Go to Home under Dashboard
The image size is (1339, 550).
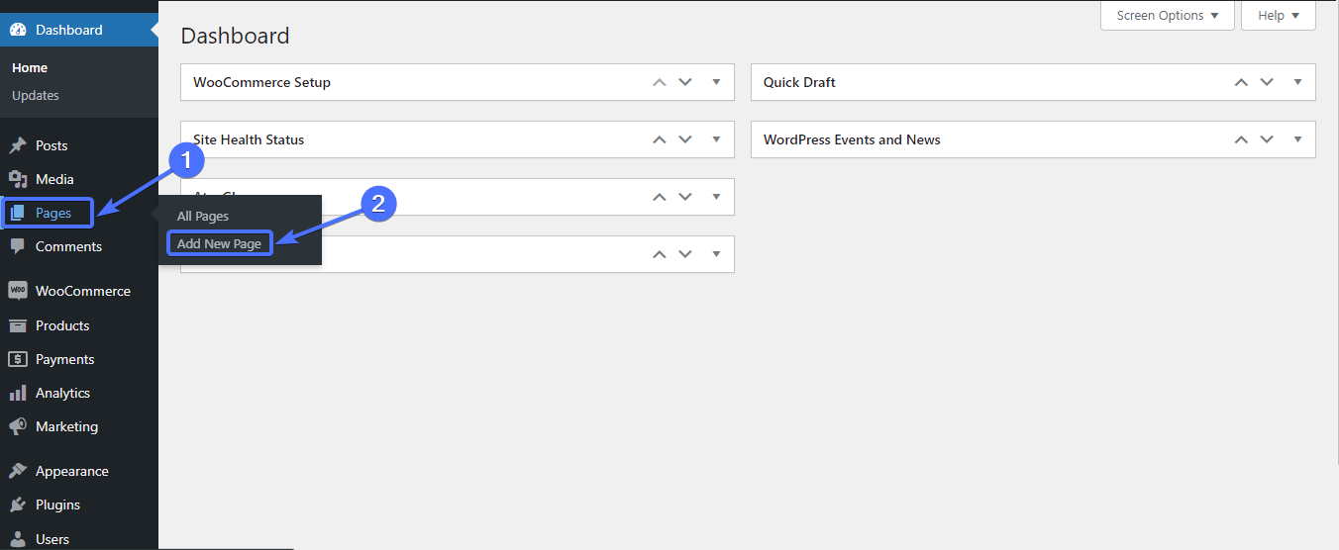(30, 68)
